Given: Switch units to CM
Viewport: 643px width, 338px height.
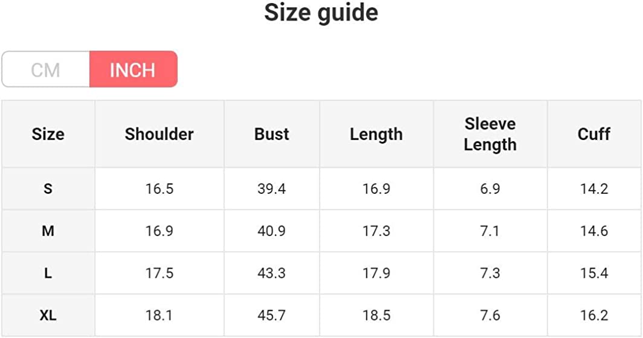Looking at the screenshot, I should [46, 70].
